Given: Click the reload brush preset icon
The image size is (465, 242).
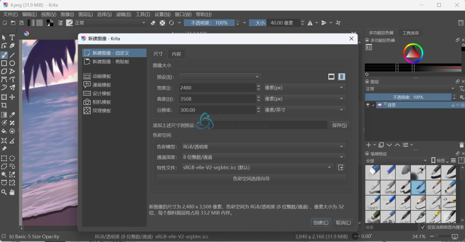Looking at the screenshot, I should (171, 23).
